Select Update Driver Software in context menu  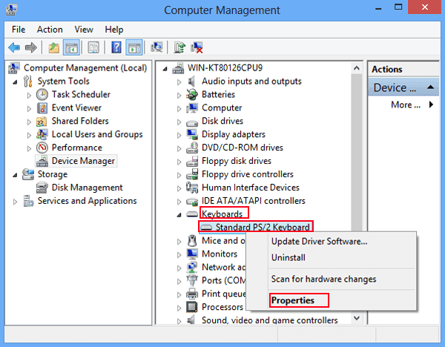coord(319,241)
